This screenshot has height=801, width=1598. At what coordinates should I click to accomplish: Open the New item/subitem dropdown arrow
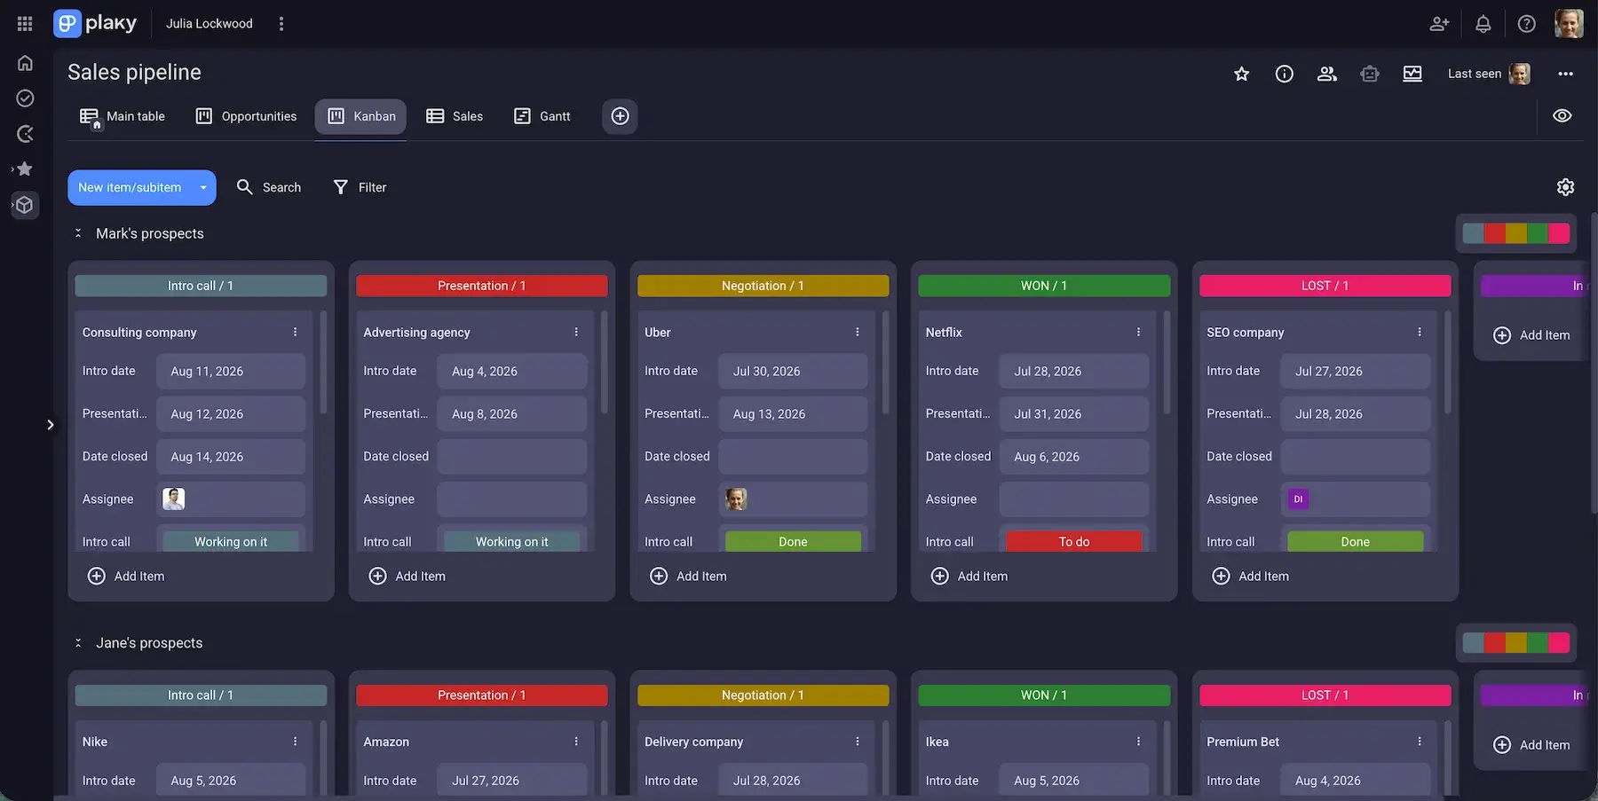(x=203, y=187)
